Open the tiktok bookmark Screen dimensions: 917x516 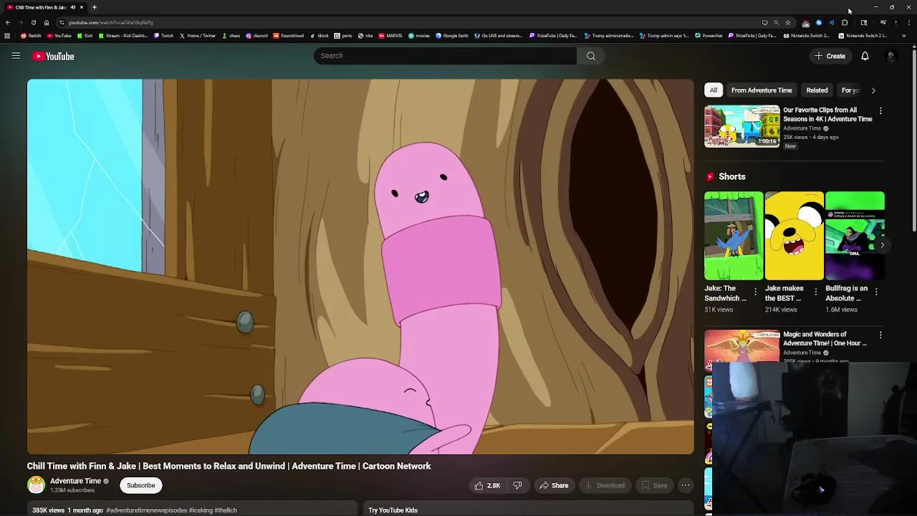320,35
